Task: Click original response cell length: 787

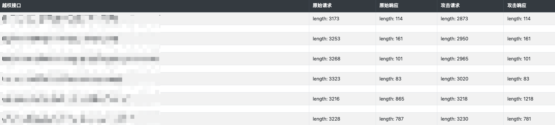Action: tap(391, 119)
